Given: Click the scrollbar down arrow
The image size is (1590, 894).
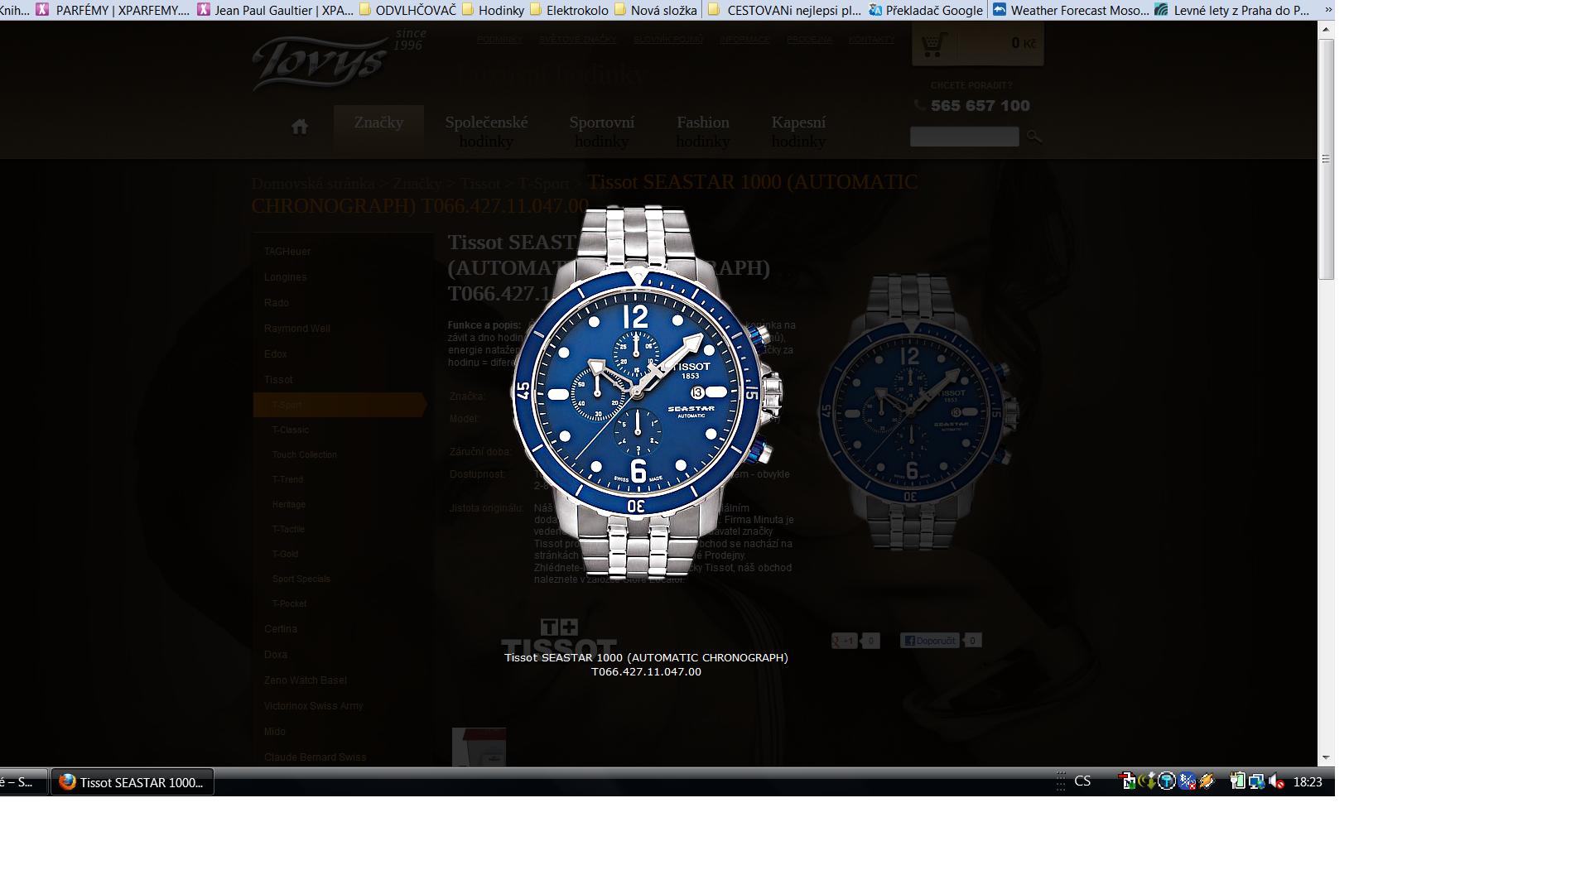Looking at the screenshot, I should 1326,757.
